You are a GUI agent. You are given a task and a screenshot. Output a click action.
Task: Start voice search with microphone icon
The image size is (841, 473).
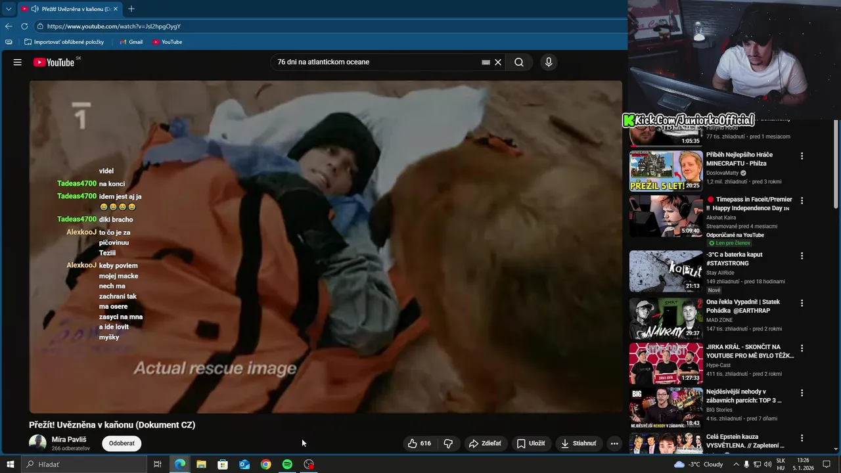(549, 62)
